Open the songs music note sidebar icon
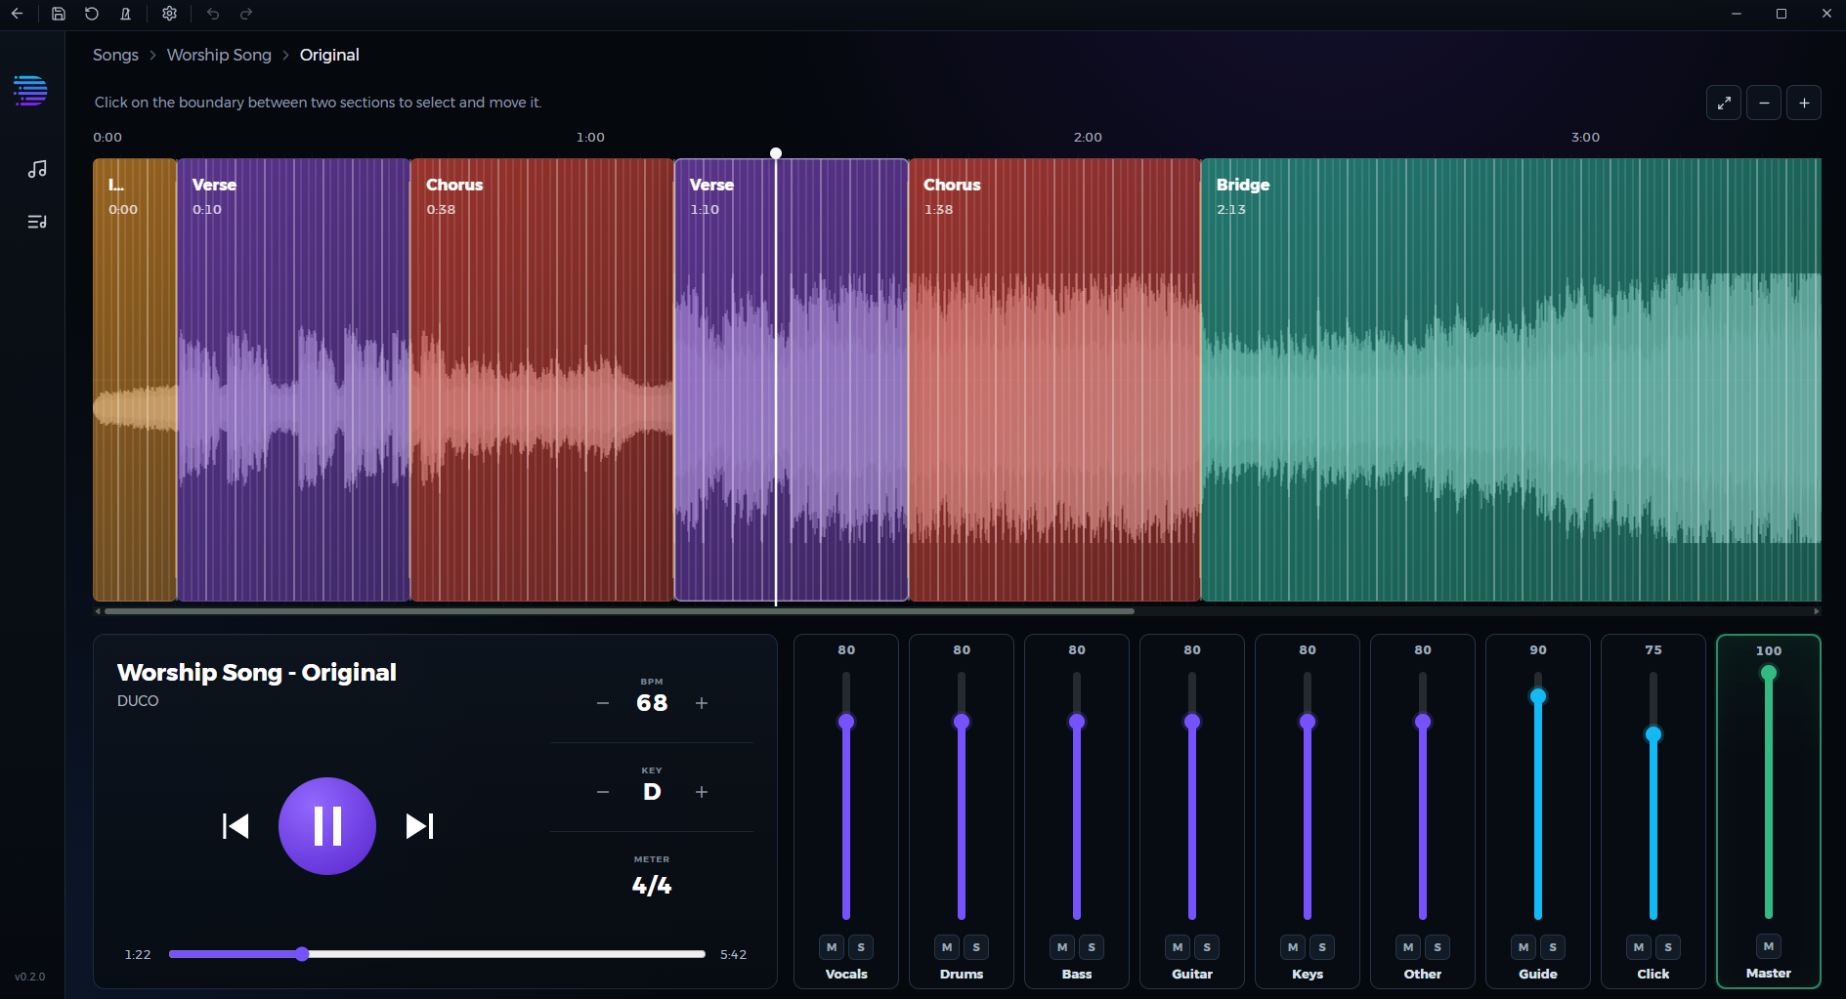The height and width of the screenshot is (999, 1846). pyautogui.click(x=37, y=169)
